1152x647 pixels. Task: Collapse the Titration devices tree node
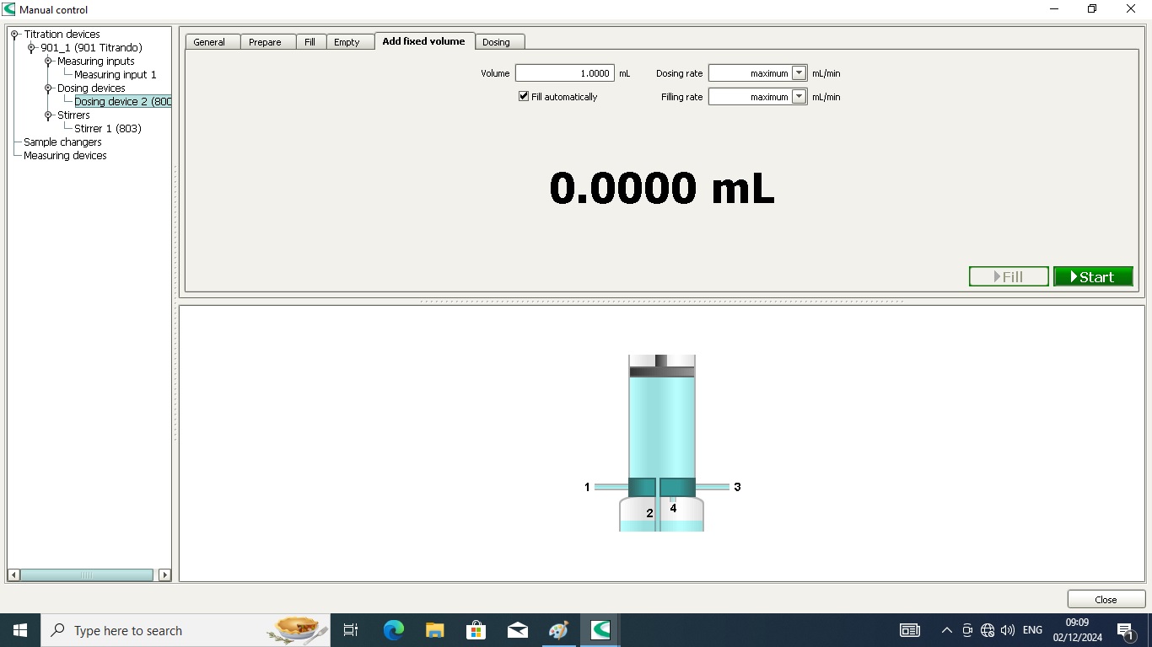pyautogui.click(x=15, y=35)
